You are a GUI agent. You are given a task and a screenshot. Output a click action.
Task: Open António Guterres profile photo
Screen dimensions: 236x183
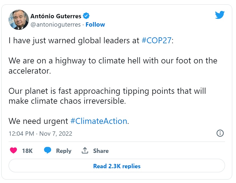19,20
